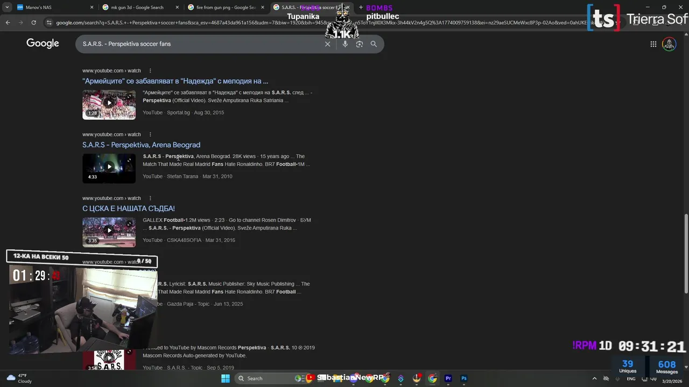Open Photoshop from the taskbar

tap(463, 378)
